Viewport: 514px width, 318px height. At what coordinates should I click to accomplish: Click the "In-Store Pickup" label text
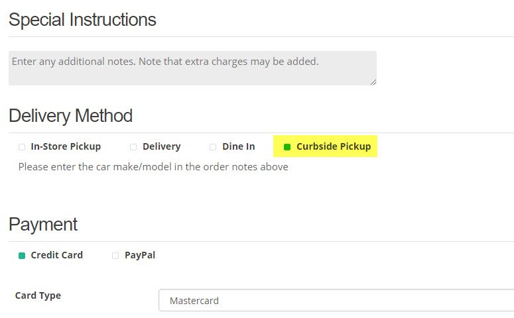66,146
